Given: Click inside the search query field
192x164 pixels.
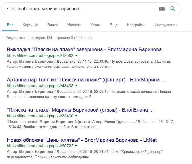Looking at the screenshot, I should point(80,9).
